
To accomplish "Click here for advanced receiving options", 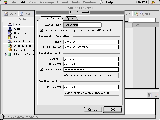I will [91, 75].
